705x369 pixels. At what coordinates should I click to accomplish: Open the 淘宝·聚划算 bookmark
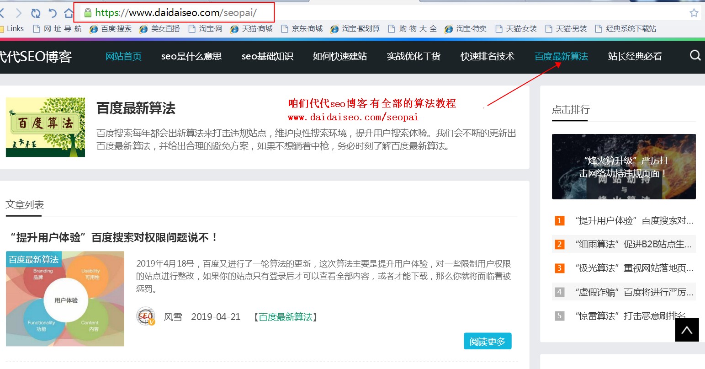pyautogui.click(x=355, y=28)
